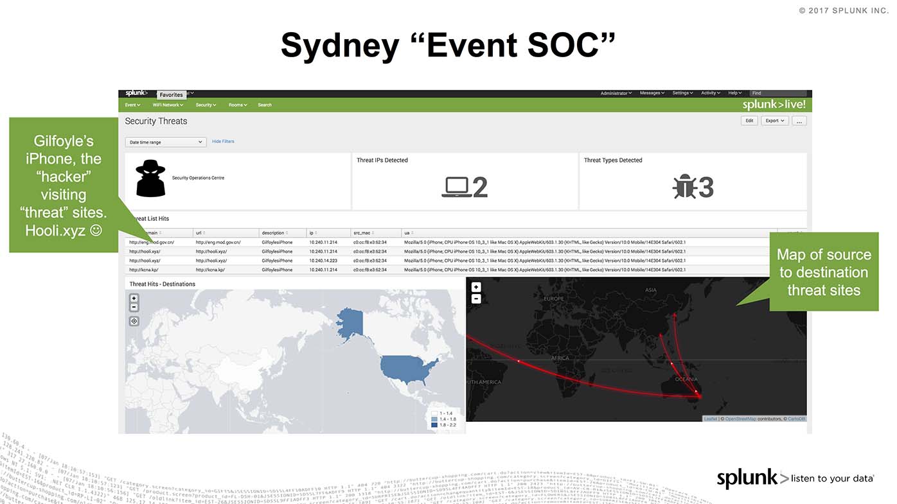Open the Settings menu

[x=682, y=93]
